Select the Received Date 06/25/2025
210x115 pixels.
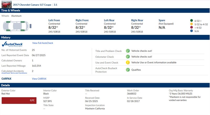[x=91, y=101]
